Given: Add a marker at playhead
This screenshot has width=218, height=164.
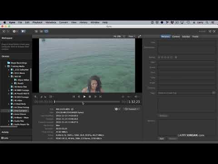Looking at the screenshot, I should (35, 97).
